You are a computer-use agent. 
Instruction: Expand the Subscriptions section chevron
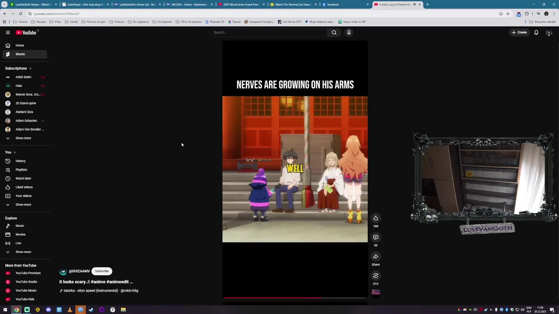[x=30, y=68]
